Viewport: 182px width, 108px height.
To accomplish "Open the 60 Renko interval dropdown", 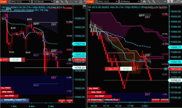I will [130, 2].
